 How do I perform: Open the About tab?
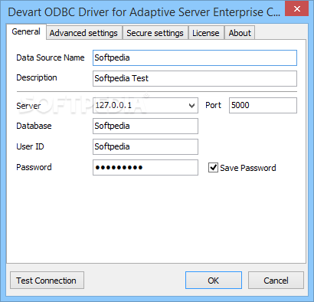pos(240,33)
